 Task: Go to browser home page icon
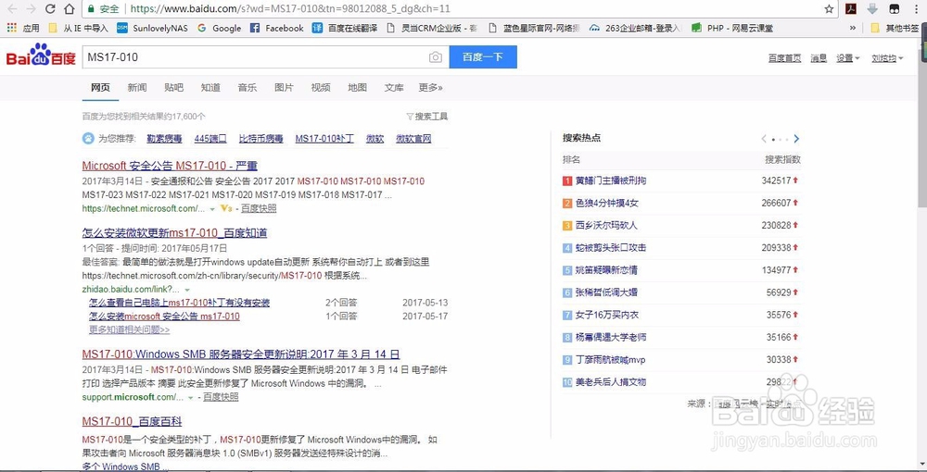(70, 9)
